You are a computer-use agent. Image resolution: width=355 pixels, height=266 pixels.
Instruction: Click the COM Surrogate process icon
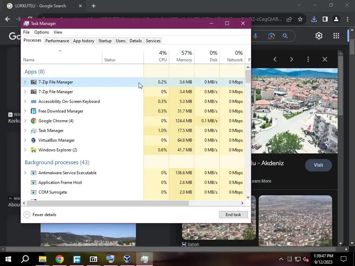click(34, 192)
